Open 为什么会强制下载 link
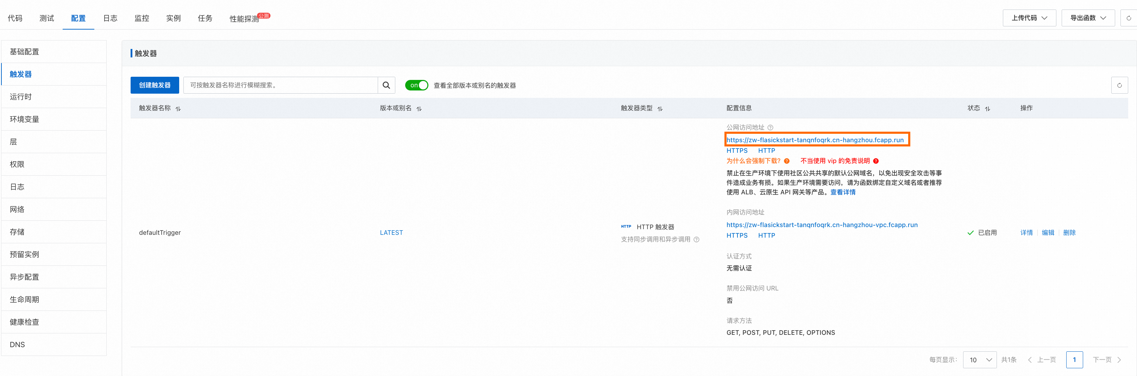The image size is (1137, 376). 753,161
